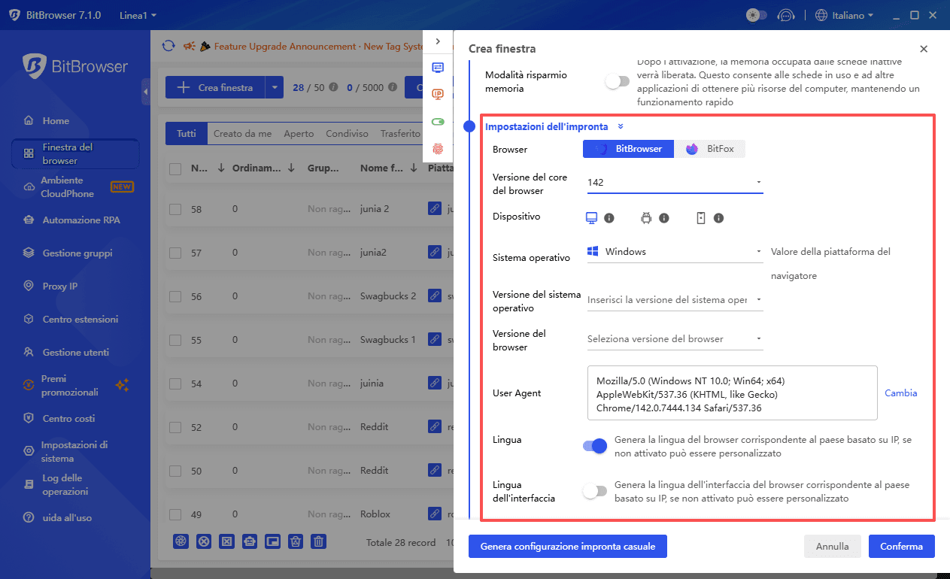Switch to the Aperto tab
The image size is (950, 579).
[299, 134]
